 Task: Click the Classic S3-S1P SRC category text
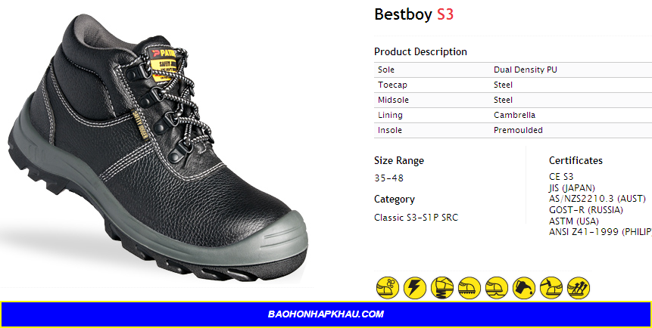coord(416,218)
